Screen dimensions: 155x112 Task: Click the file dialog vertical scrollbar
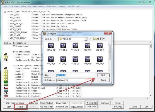[109, 57]
